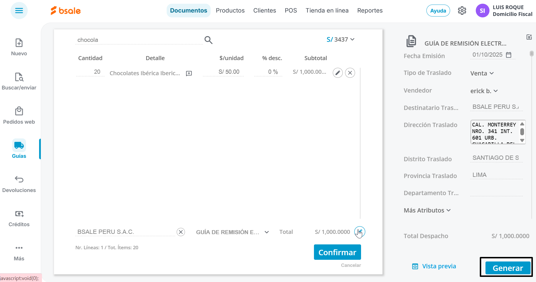Screen dimensions: 536x282
Task: Edit the Chocolates Ibérica line item
Action: click(x=338, y=73)
